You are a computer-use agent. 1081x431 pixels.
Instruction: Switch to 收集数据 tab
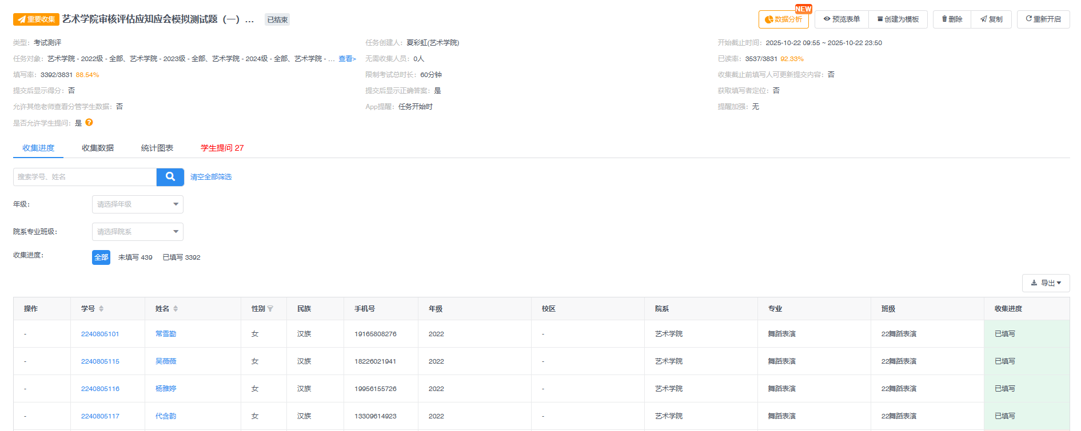[x=98, y=148]
